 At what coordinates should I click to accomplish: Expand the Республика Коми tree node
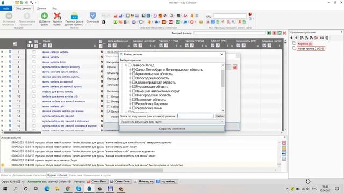click(130, 108)
